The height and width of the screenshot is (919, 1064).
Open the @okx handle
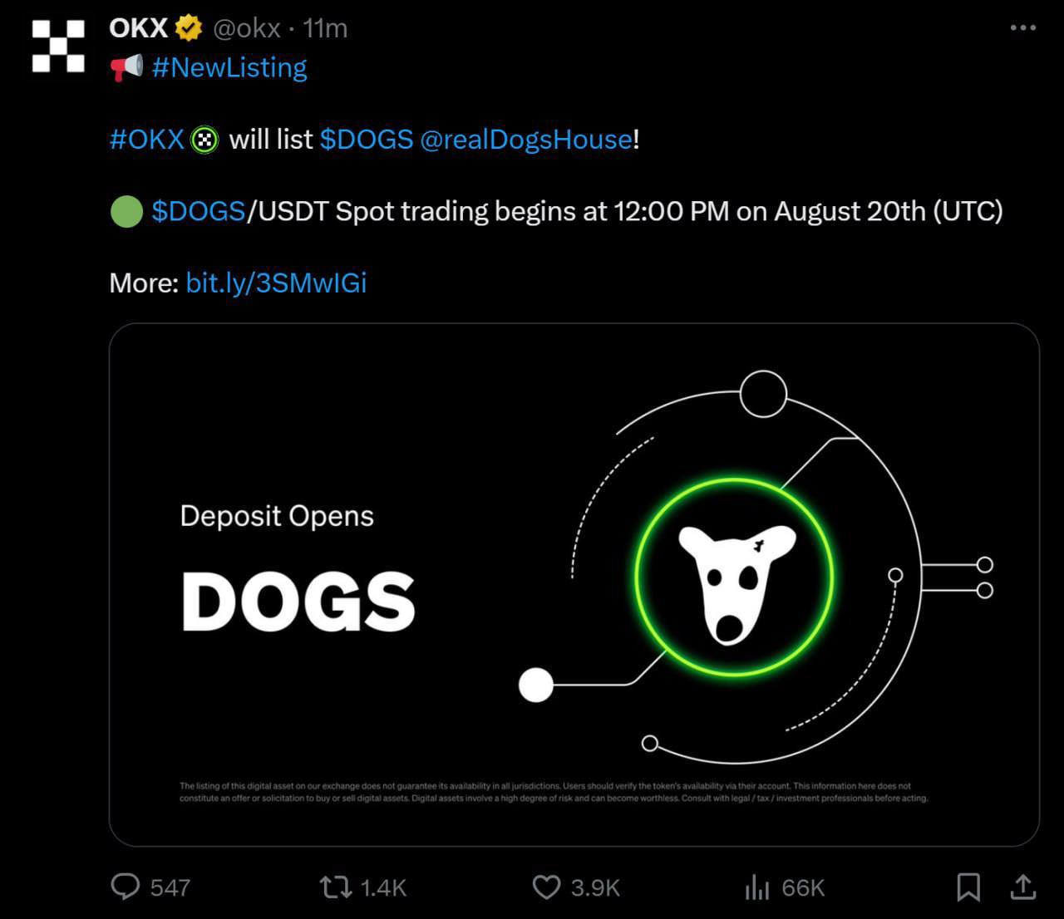tap(247, 28)
